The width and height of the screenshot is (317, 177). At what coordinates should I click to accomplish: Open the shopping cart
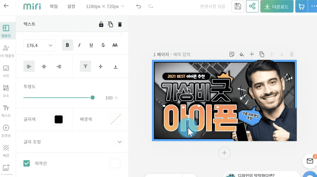[301, 7]
